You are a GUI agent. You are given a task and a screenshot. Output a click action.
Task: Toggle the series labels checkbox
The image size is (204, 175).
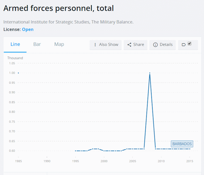tap(190, 44)
